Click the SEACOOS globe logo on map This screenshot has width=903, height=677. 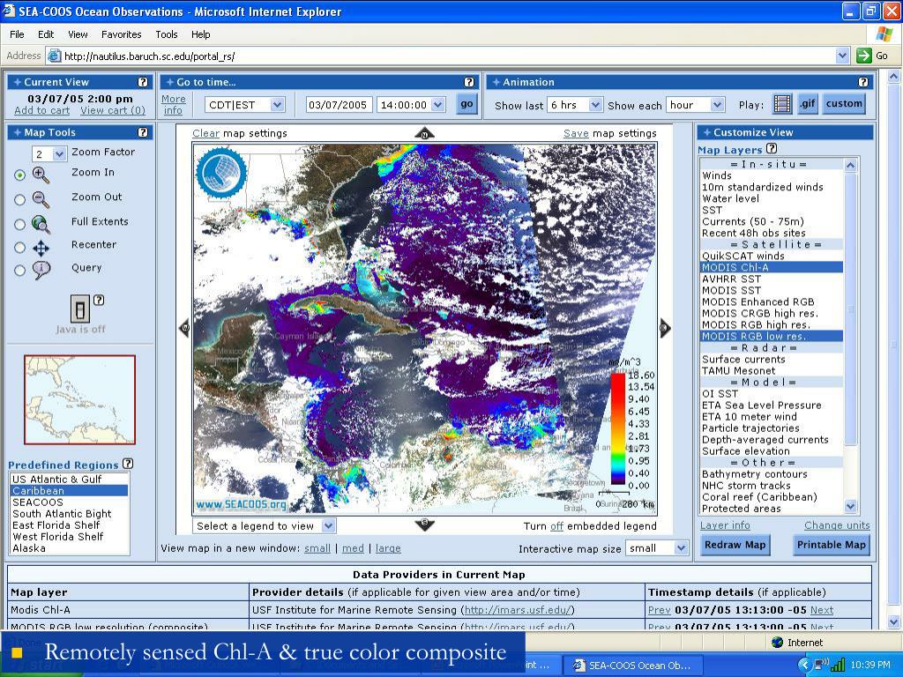click(221, 173)
